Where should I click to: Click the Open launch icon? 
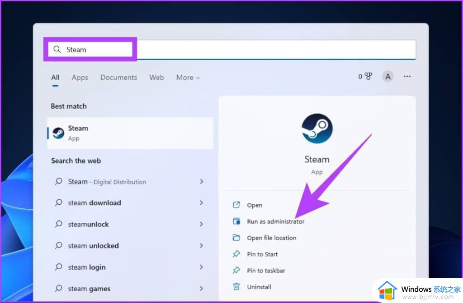(x=236, y=205)
